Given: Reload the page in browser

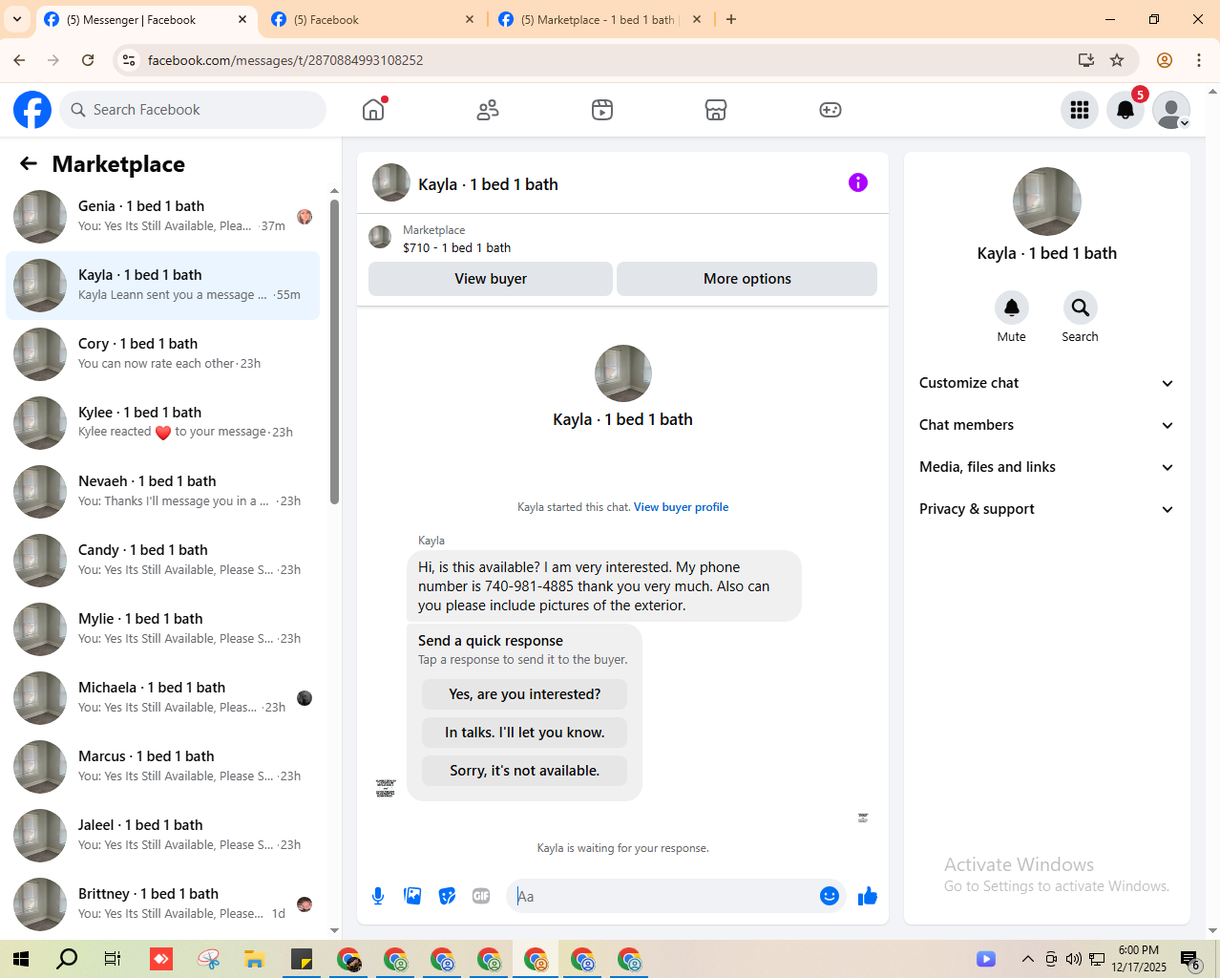Looking at the screenshot, I should (x=88, y=60).
